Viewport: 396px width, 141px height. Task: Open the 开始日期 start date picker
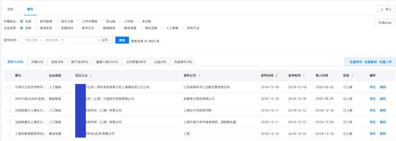pos(31,40)
